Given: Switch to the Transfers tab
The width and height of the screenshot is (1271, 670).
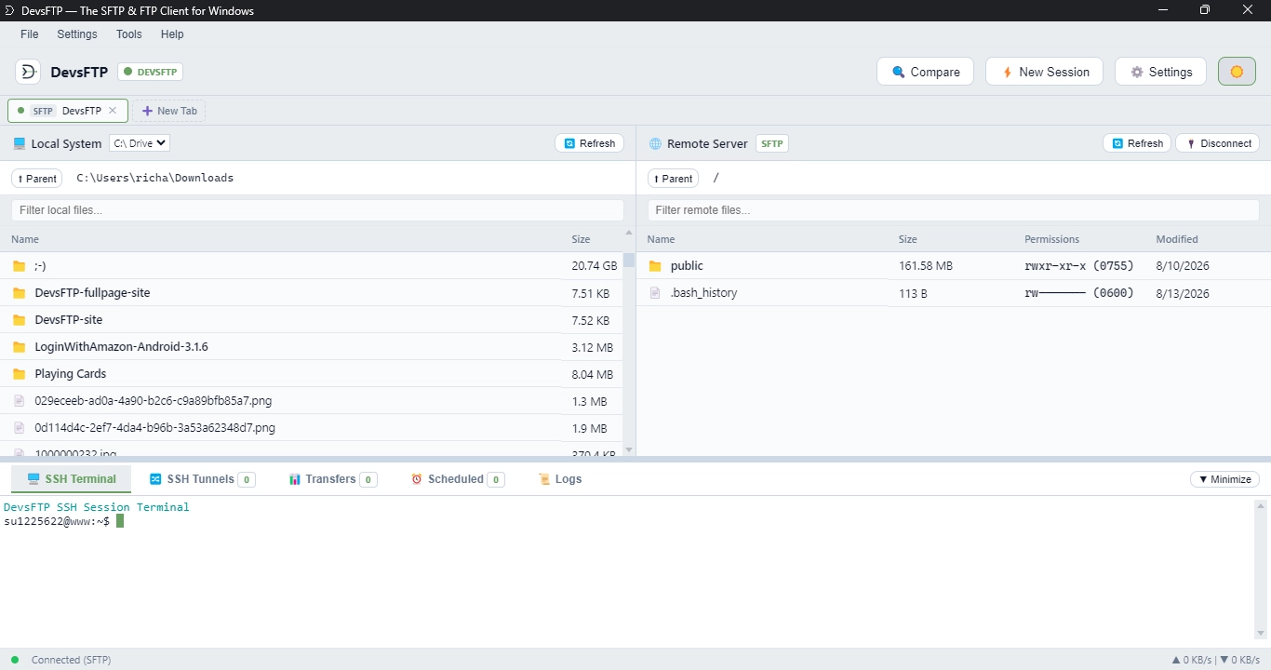Looking at the screenshot, I should (332, 479).
